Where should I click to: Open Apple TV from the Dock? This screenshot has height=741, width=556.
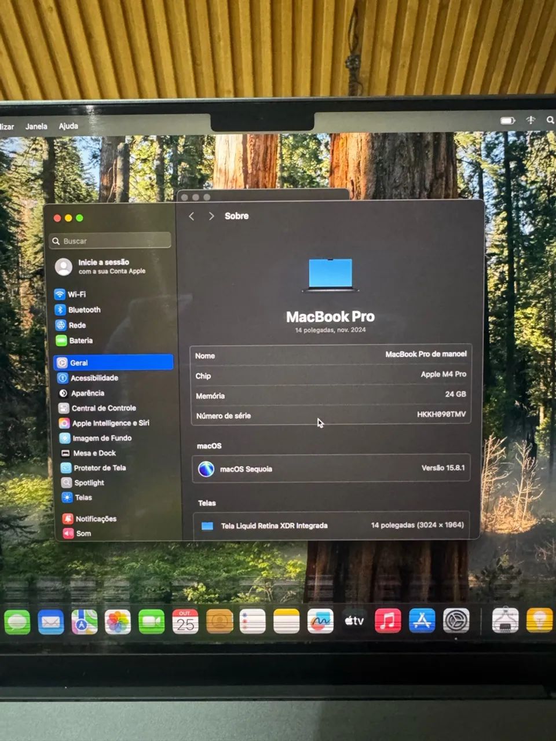coord(354,621)
